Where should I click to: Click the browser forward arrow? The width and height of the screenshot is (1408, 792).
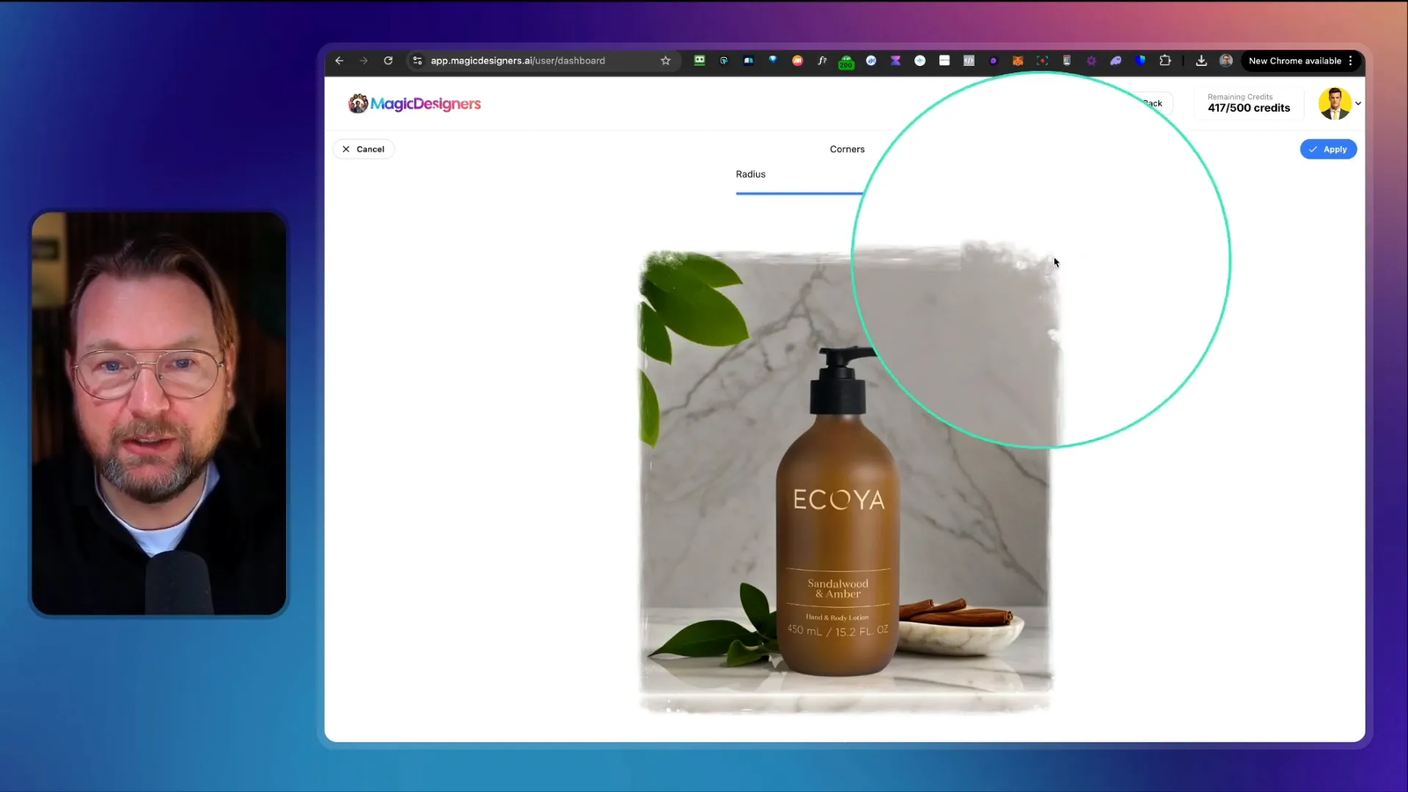(x=363, y=61)
